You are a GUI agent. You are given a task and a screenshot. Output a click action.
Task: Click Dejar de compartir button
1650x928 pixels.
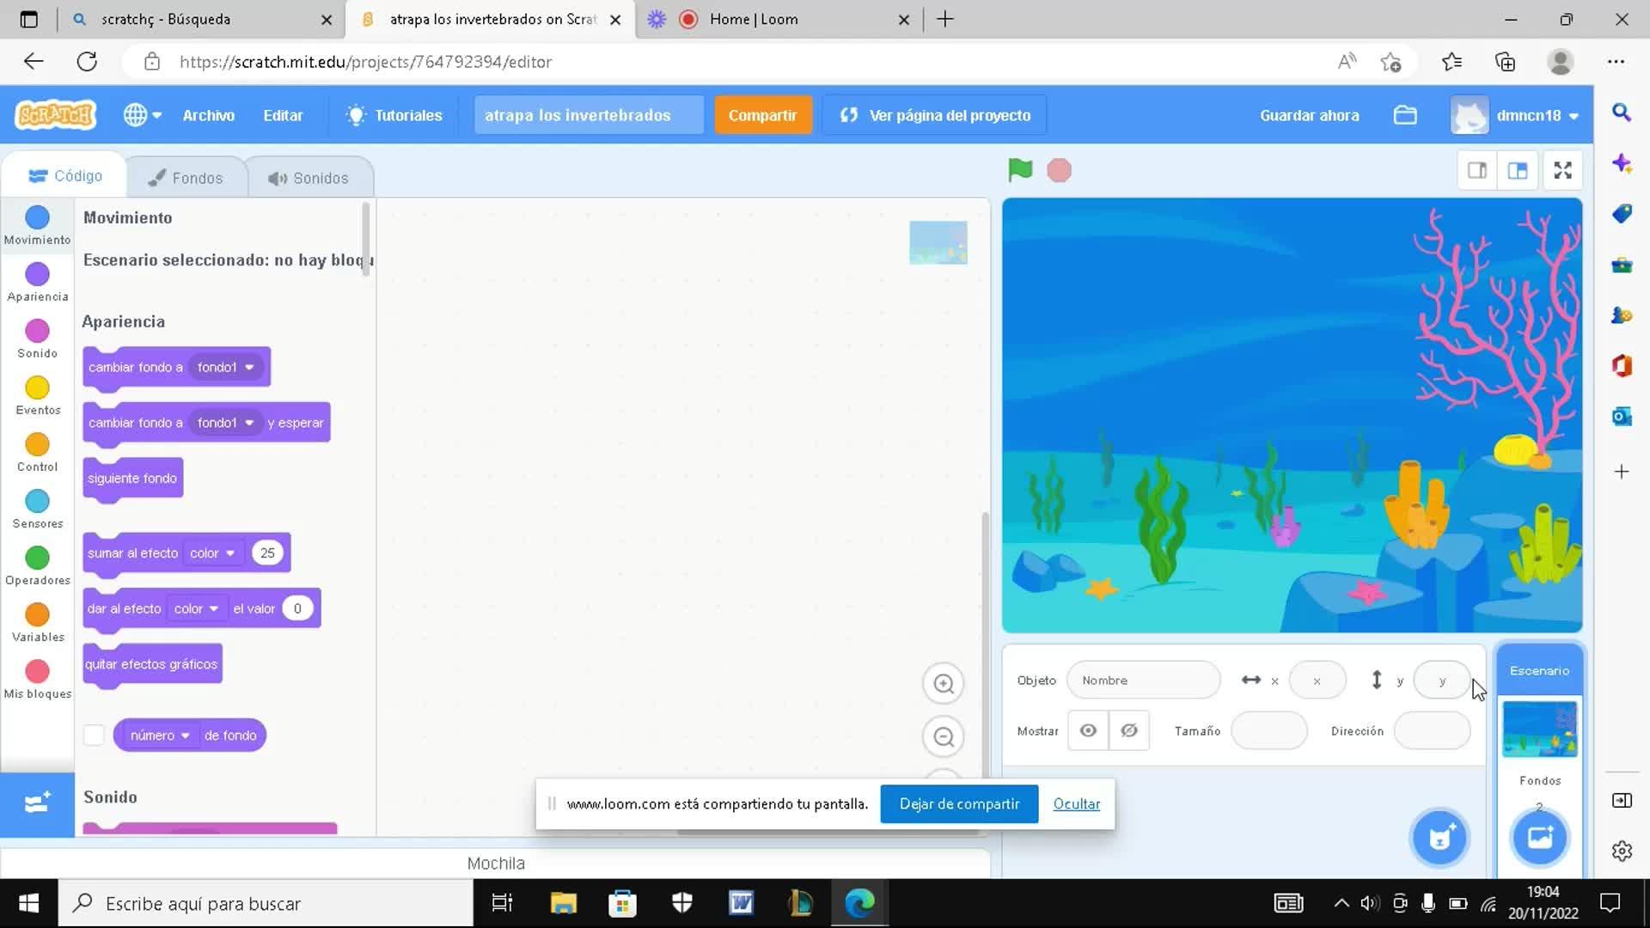(959, 803)
